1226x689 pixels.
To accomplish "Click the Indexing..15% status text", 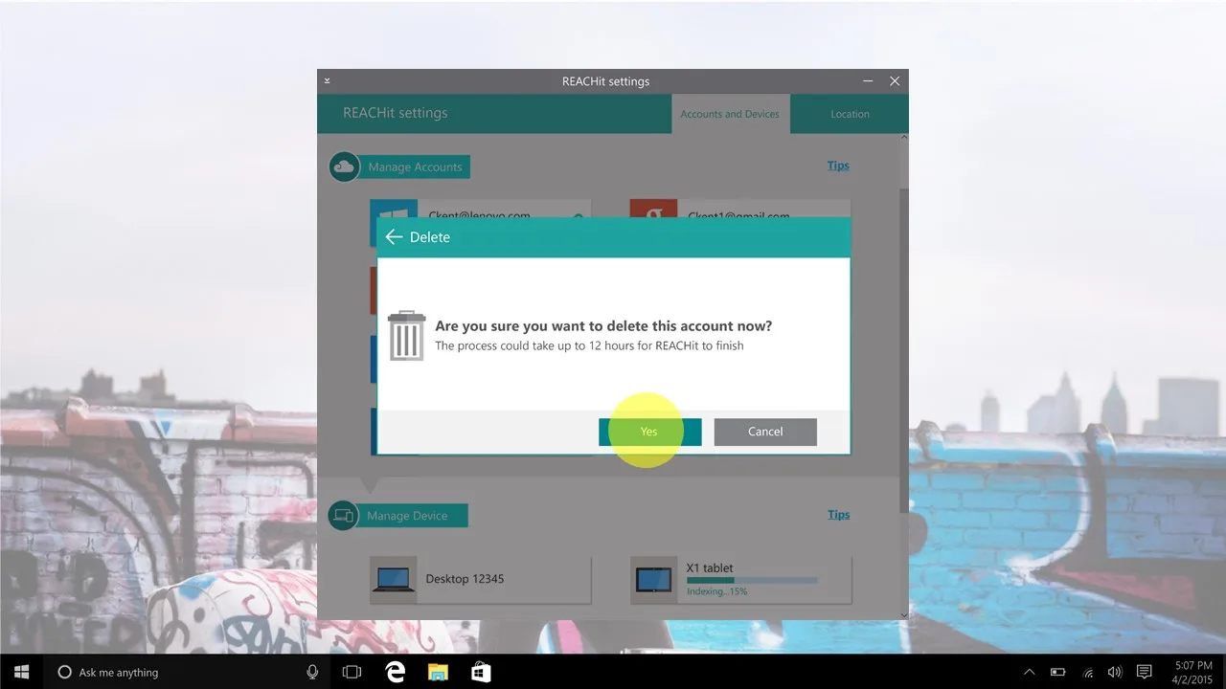I will (x=717, y=592).
